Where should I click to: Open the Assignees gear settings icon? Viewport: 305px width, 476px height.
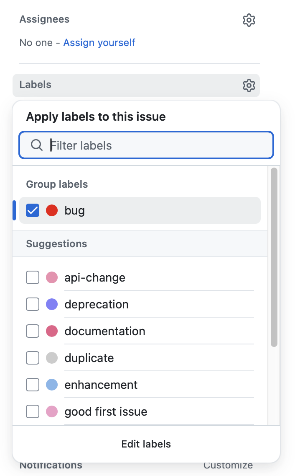[249, 20]
